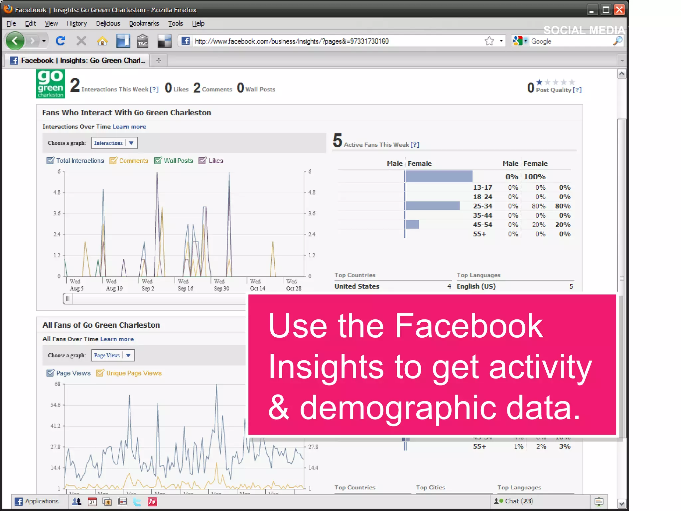Toggle the Total Interactions checkbox
The image size is (681, 511).
(x=50, y=160)
